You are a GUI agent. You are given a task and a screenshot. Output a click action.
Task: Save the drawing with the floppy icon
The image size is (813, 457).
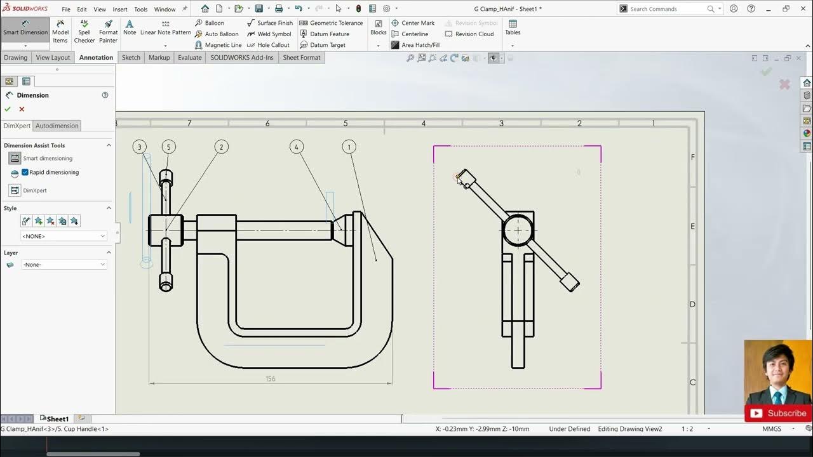(259, 9)
